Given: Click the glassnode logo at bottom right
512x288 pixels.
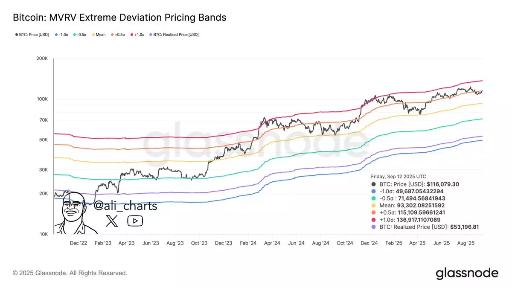Looking at the screenshot, I should [x=467, y=273].
